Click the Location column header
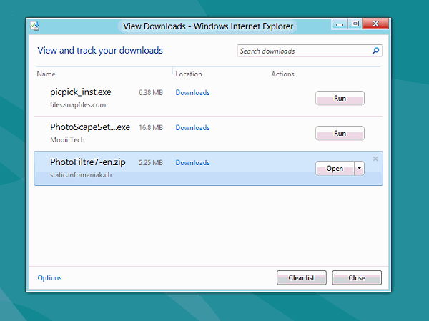The width and height of the screenshot is (429, 321). coord(189,74)
